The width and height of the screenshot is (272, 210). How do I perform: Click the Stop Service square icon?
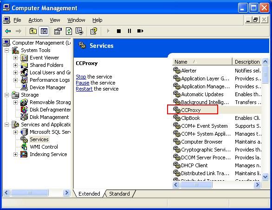[119, 31]
